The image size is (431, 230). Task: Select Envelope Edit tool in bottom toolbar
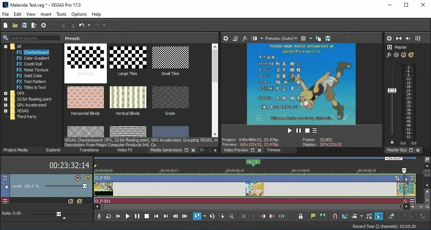click(x=212, y=216)
